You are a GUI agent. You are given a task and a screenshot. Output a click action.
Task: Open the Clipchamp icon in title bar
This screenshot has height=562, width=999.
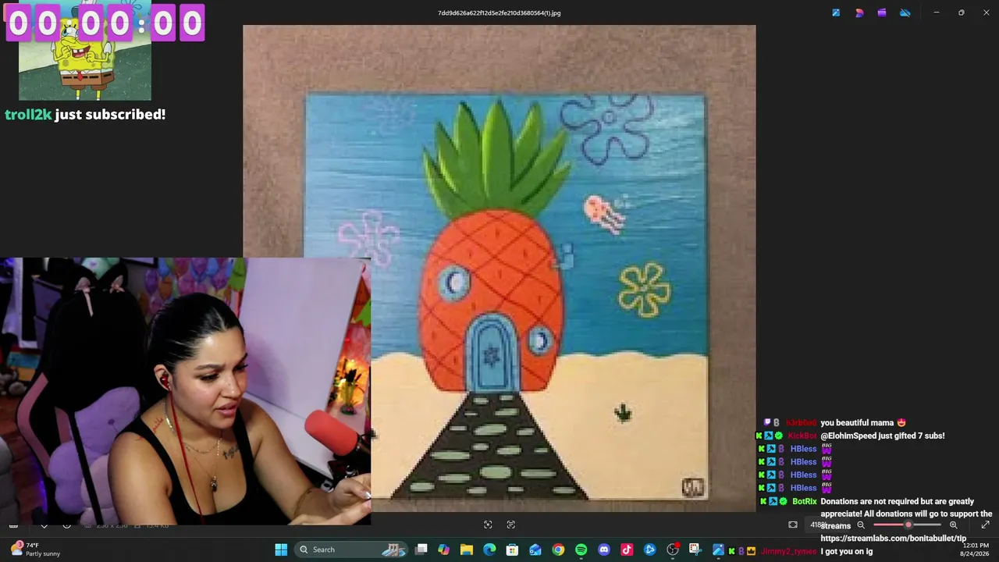pyautogui.click(x=882, y=12)
